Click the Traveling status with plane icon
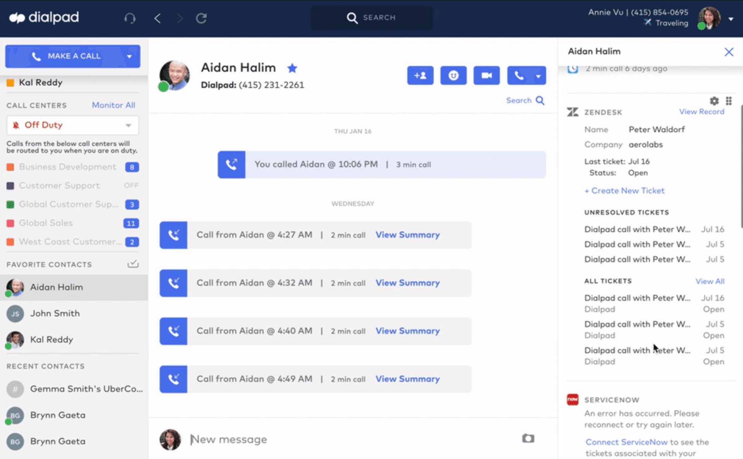The image size is (743, 459). tap(666, 23)
